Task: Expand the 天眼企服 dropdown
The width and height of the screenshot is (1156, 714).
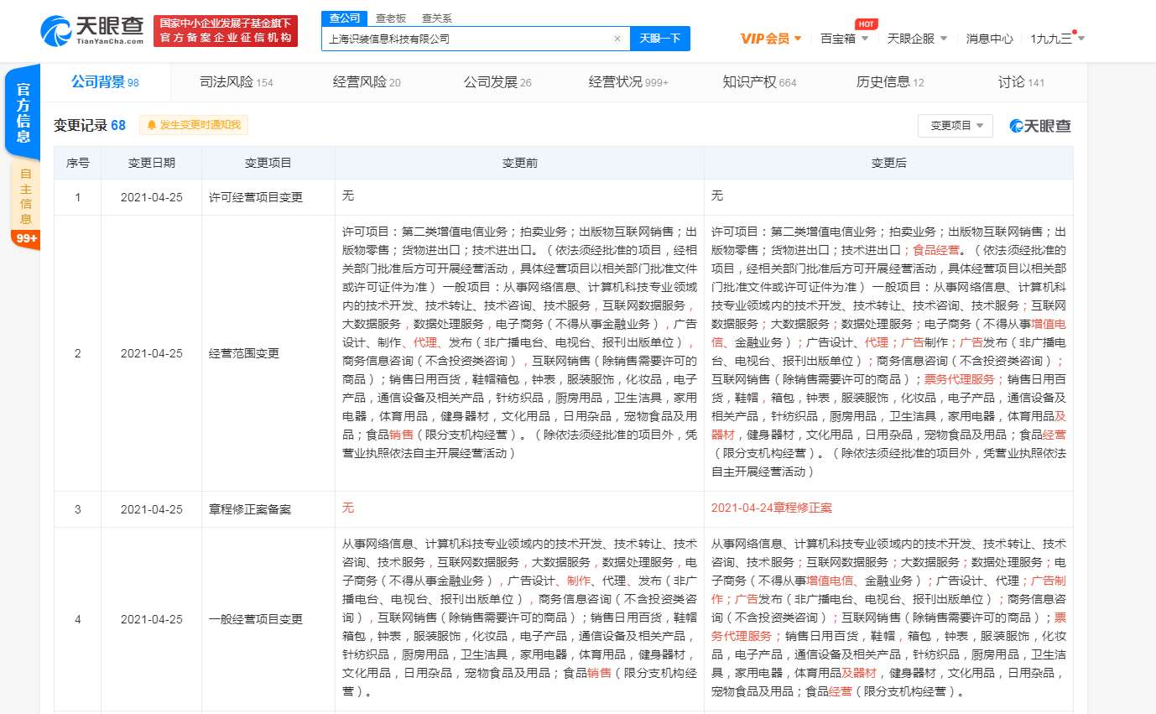Action: tap(917, 39)
